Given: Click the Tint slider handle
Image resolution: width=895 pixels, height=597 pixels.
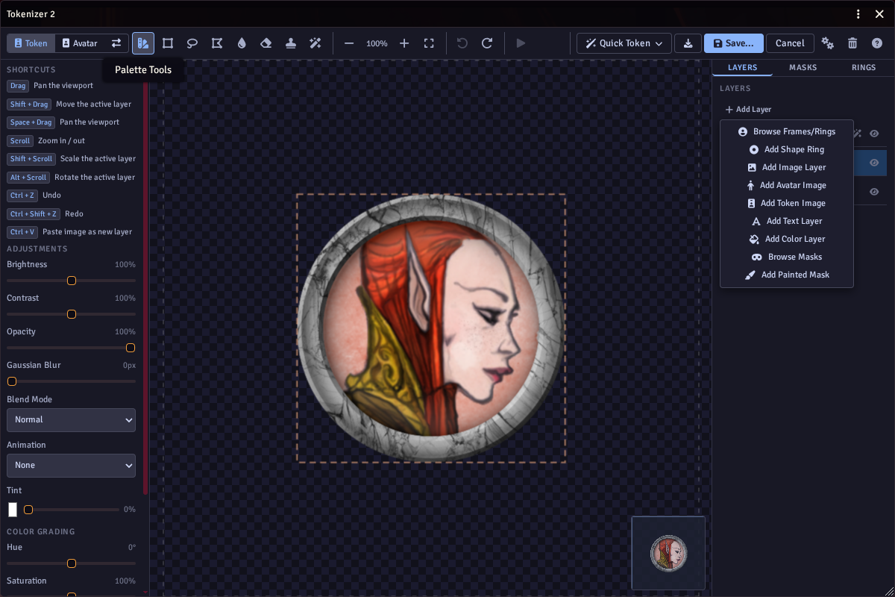Looking at the screenshot, I should pos(28,510).
